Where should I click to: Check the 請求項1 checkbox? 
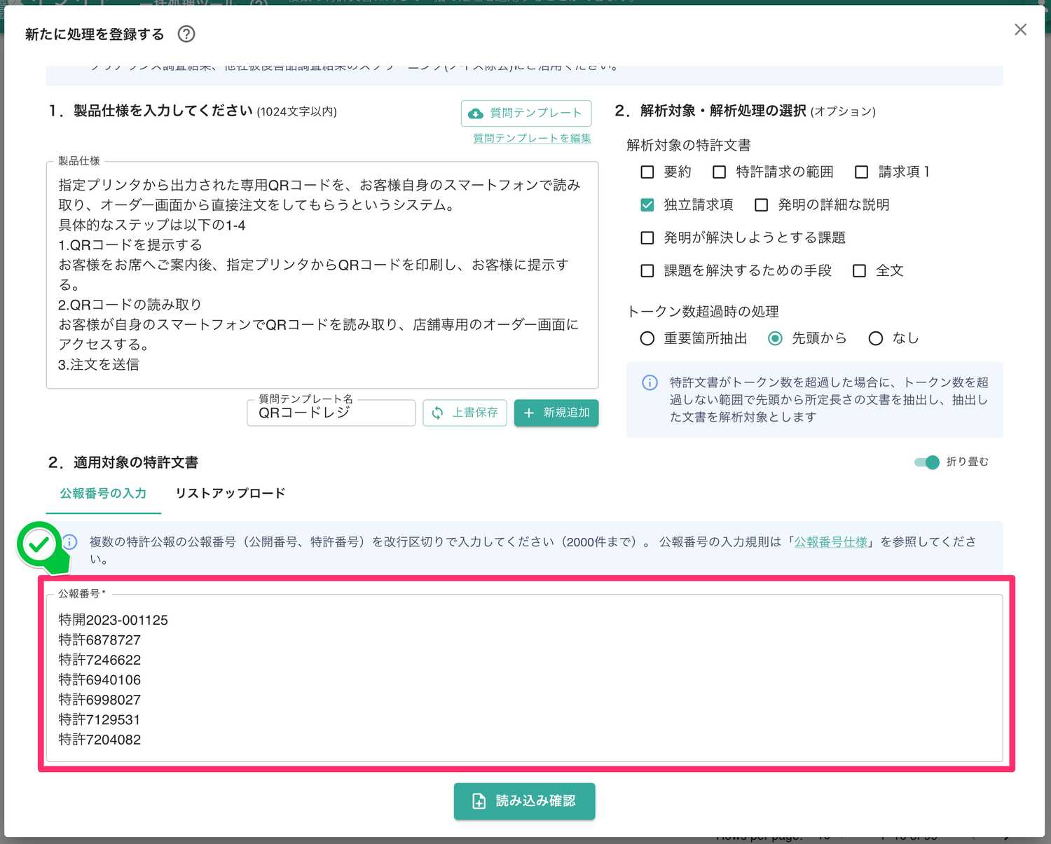[x=862, y=172]
